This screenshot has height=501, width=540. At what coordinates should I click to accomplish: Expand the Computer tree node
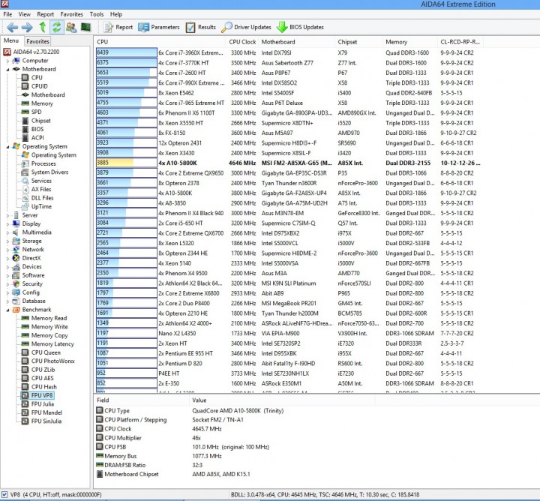click(x=7, y=61)
